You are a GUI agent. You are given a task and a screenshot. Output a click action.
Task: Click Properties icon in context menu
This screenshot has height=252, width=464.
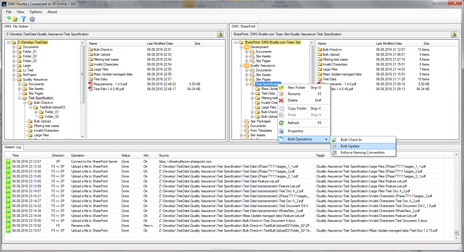point(281,131)
